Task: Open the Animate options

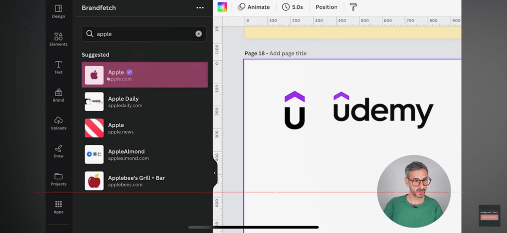Action: [x=254, y=7]
